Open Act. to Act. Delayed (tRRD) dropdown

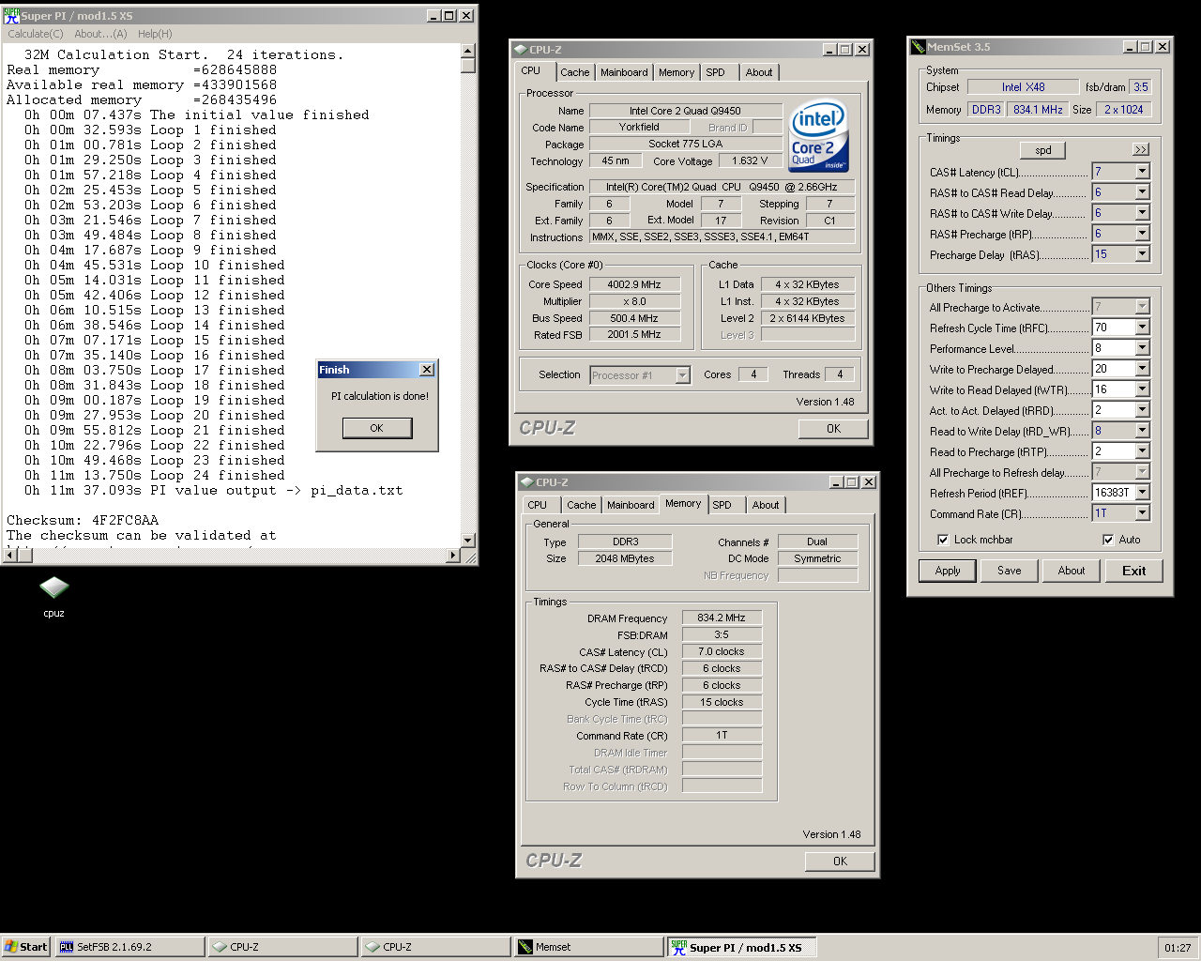coord(1142,410)
